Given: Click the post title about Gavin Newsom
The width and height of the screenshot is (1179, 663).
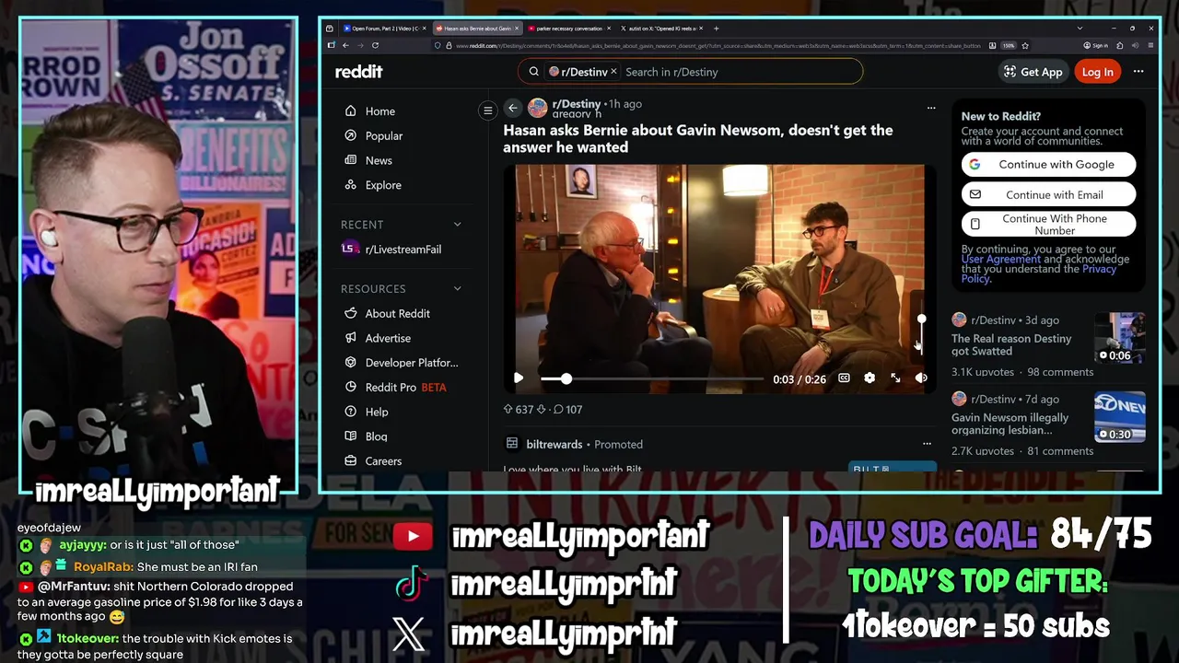Looking at the screenshot, I should coord(697,139).
